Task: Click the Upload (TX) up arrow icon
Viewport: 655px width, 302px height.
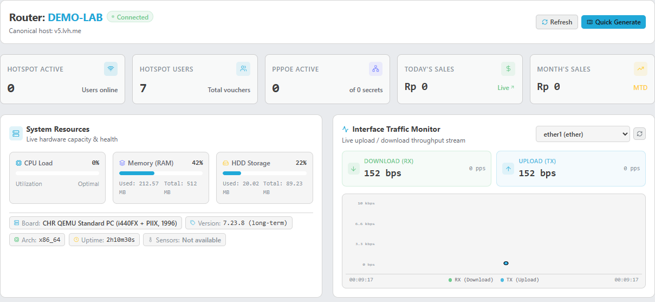Action: click(x=508, y=169)
